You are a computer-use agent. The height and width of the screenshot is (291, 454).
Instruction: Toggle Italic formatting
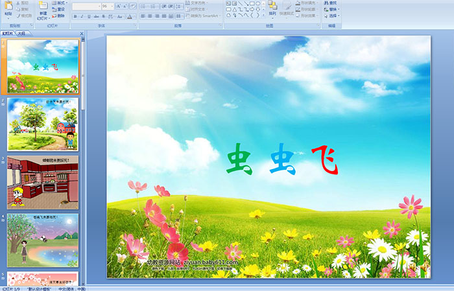pos(82,16)
